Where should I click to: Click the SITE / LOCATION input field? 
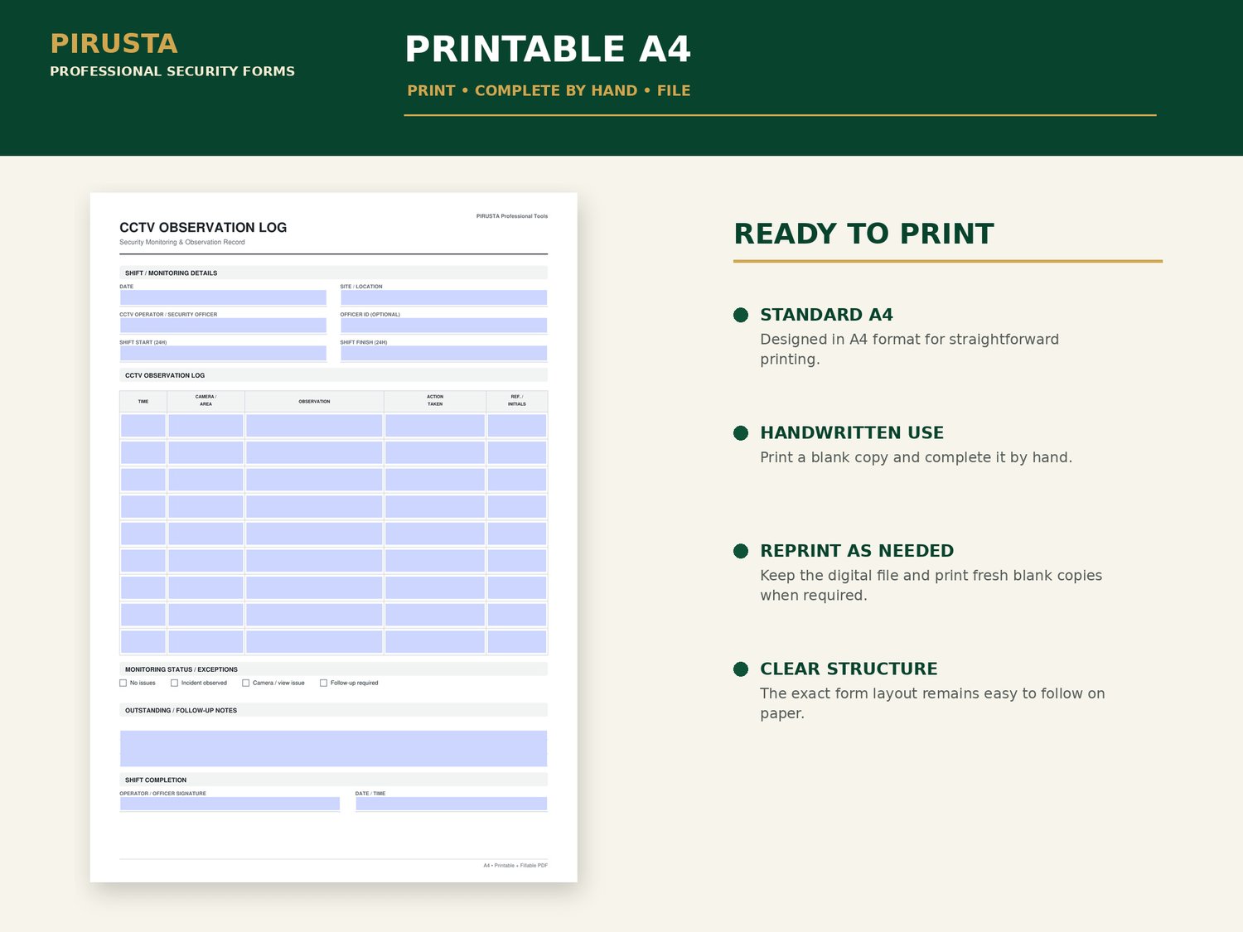[x=443, y=297]
